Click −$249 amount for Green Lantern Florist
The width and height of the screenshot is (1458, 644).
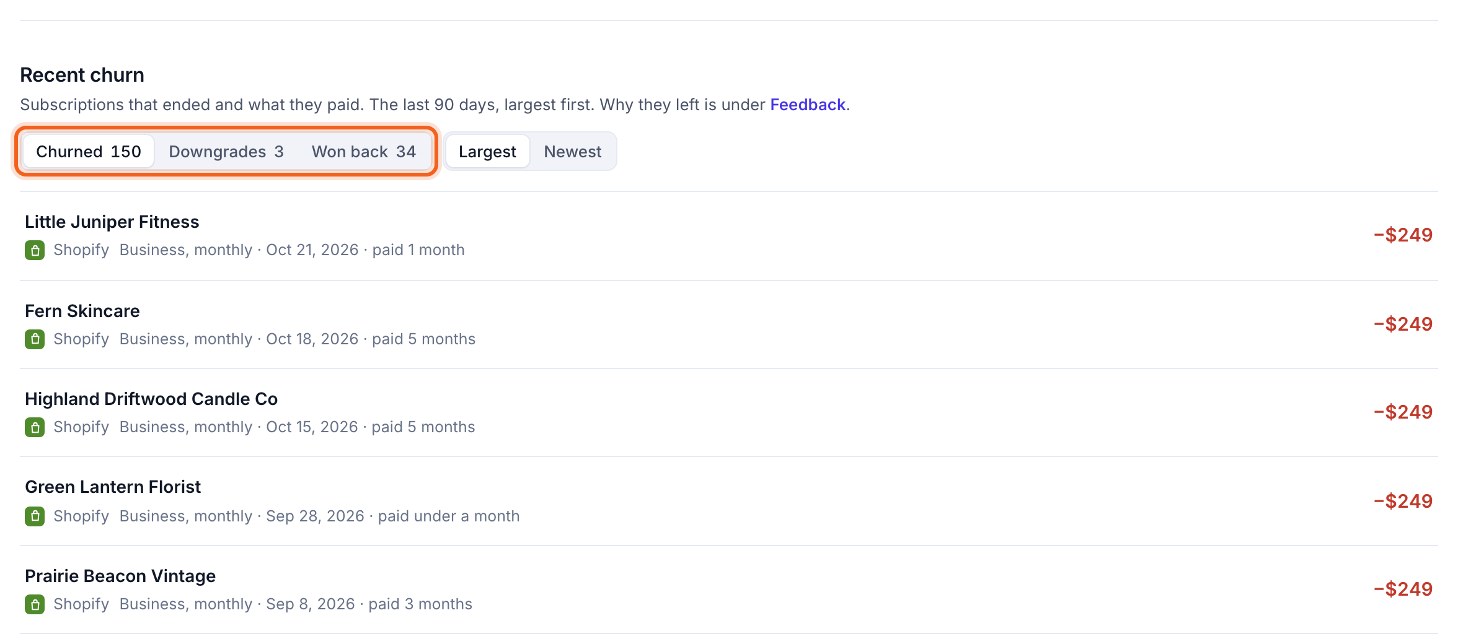1403,501
